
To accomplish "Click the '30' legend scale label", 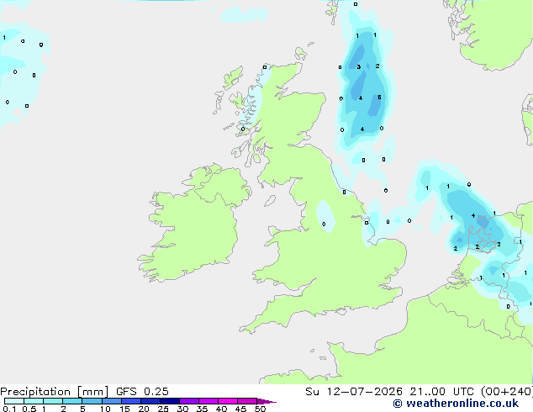I will pos(182,409).
